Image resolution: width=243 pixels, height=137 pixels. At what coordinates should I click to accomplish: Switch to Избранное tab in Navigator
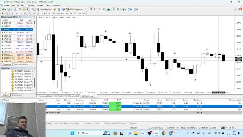pyautogui.click(x=17, y=95)
